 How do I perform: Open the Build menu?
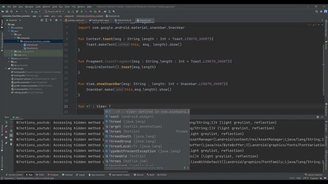click(55, 7)
